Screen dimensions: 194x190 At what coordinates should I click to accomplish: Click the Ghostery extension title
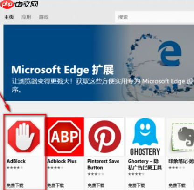tap(145, 164)
